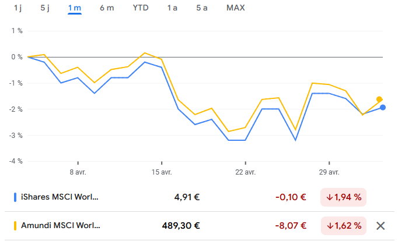This screenshot has width=398, height=245.
Task: Click the blue endpoint dot on chart
Action: tap(382, 107)
